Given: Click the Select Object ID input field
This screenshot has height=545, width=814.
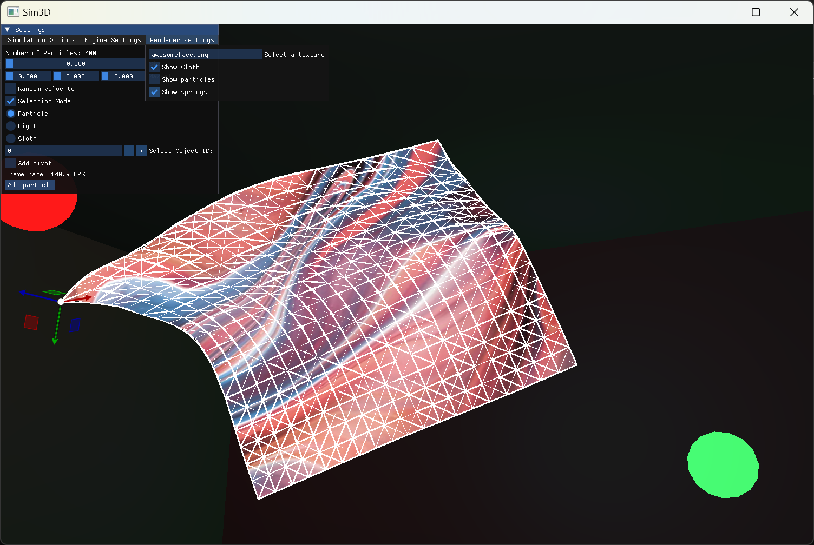Looking at the screenshot, I should click(63, 151).
